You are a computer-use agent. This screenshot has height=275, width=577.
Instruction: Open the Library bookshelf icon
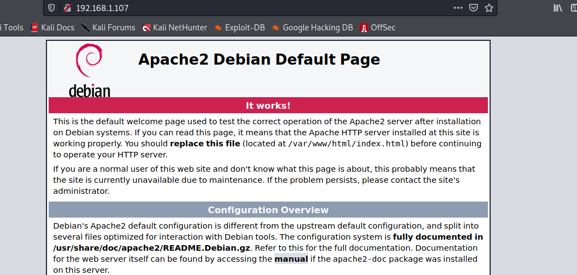pyautogui.click(x=558, y=8)
